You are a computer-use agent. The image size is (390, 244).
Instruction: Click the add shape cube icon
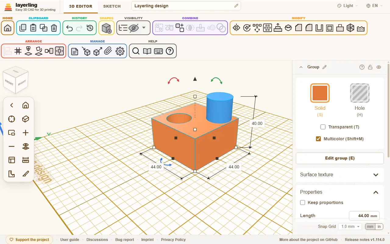pyautogui.click(x=106, y=28)
